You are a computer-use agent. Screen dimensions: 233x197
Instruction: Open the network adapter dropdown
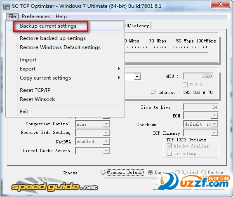137,77
